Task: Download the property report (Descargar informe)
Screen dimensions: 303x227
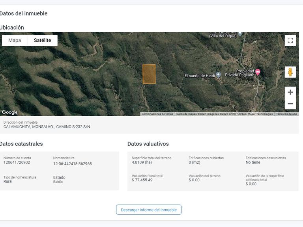Action: point(149,210)
